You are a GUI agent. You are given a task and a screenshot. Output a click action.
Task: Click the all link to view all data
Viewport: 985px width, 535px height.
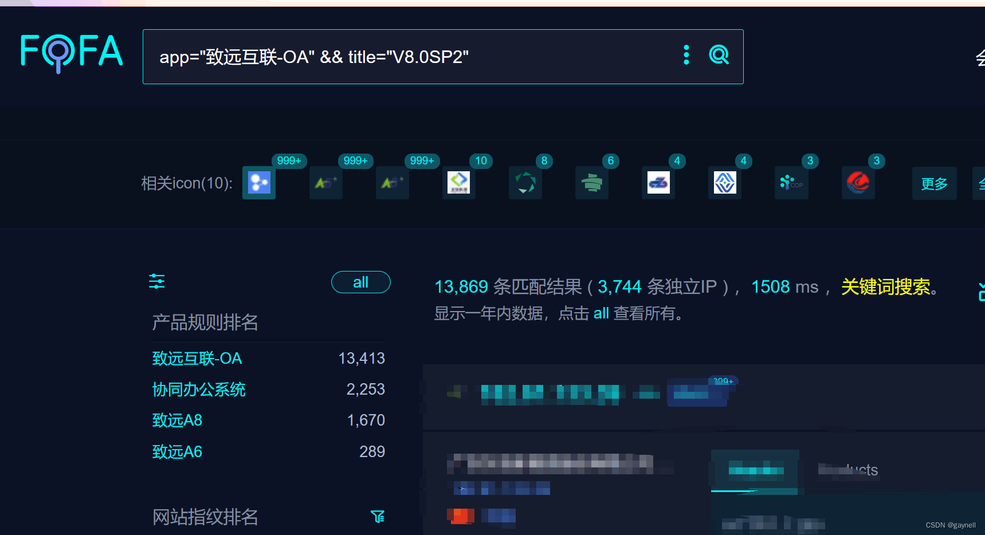click(601, 313)
